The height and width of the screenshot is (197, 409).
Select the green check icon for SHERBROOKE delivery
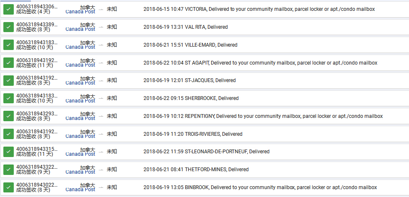(8, 98)
